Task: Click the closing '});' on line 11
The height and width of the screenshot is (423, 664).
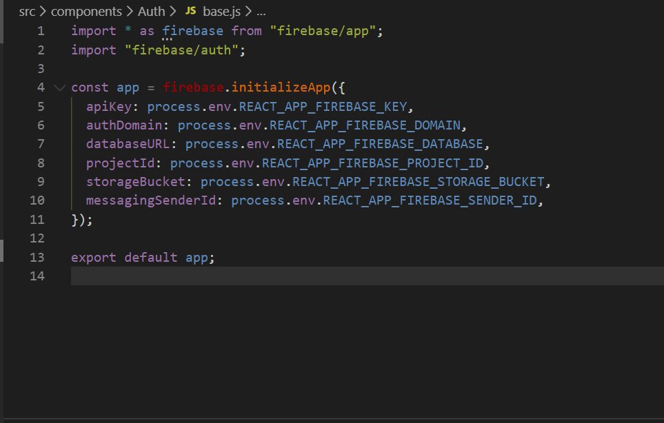Action: pyautogui.click(x=82, y=220)
